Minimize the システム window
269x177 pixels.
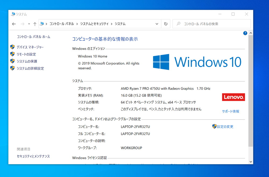point(220,14)
